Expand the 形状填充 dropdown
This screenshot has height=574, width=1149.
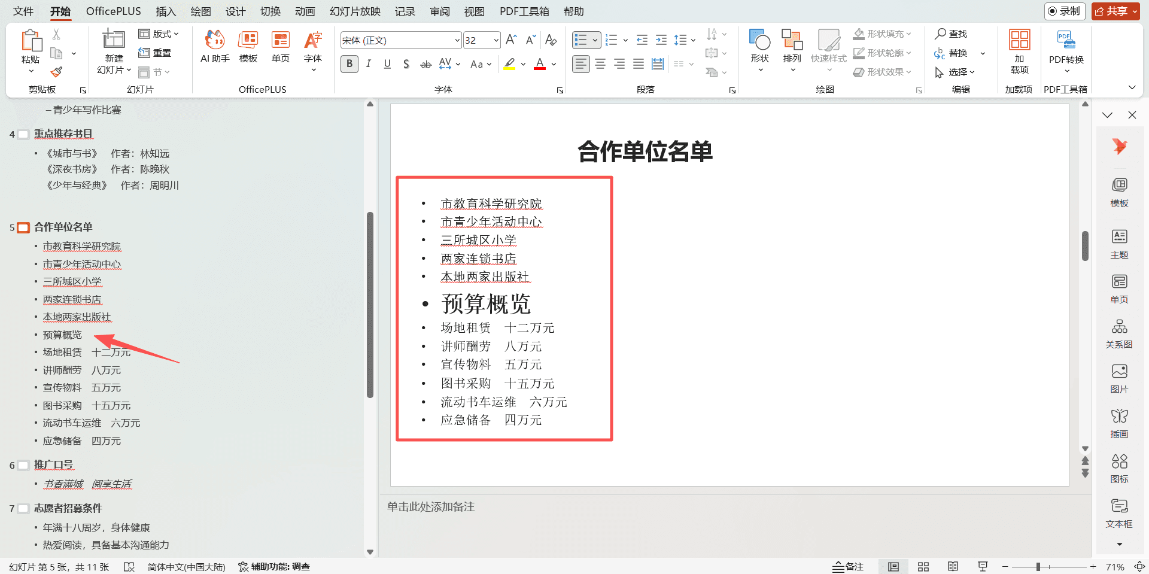(x=908, y=34)
